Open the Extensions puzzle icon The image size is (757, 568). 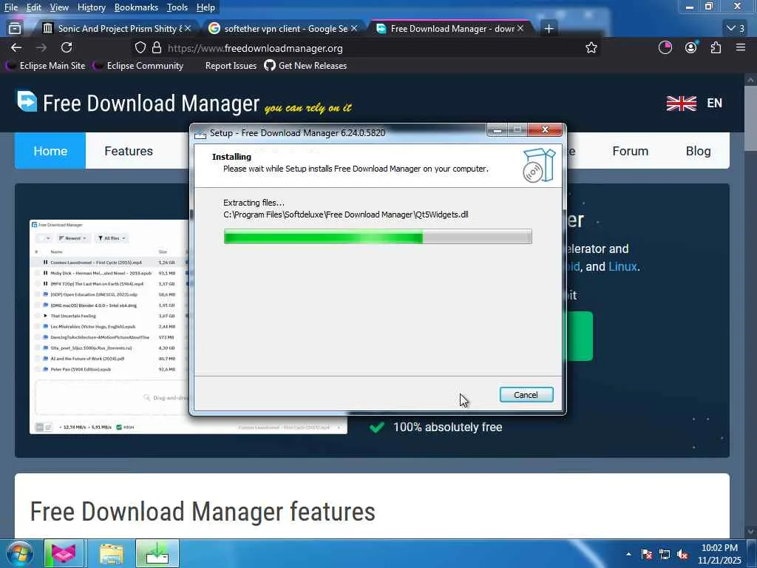click(716, 47)
